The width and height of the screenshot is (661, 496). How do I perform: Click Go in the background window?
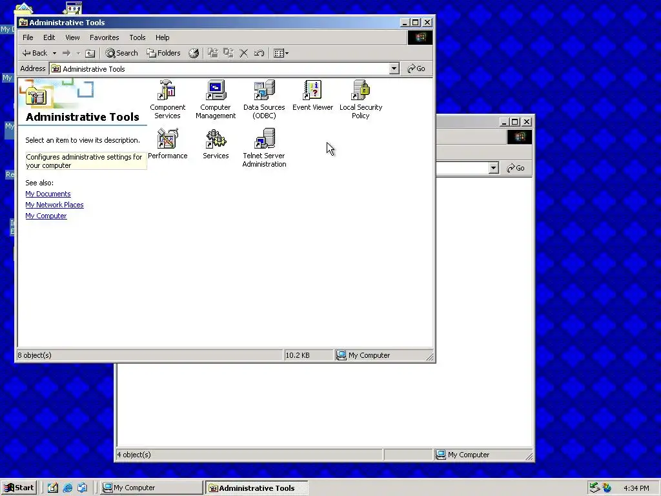tap(516, 168)
